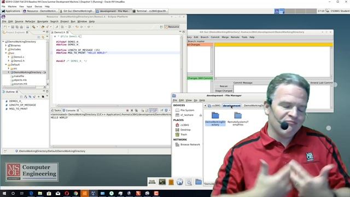
Task: Toggle Link with Editor in Project Explorer
Action: pos(43,37)
